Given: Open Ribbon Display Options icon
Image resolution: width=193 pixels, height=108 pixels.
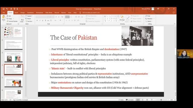Looking at the screenshot, I should 158,9.
